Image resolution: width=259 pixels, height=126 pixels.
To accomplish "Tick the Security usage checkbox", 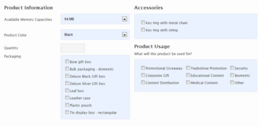I will tap(232, 68).
